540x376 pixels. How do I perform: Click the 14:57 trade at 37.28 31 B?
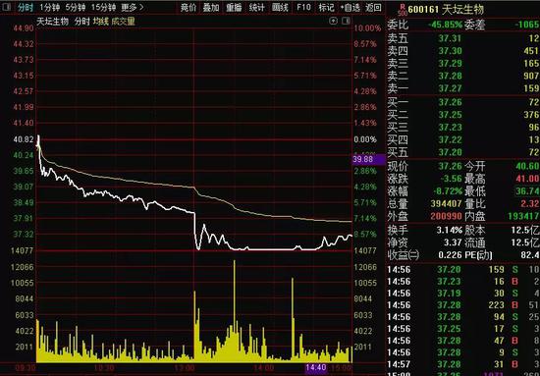[x=462, y=364]
